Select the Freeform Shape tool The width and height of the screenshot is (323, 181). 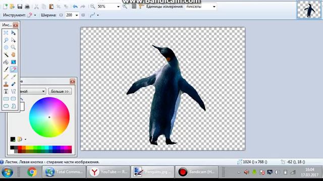(14, 106)
